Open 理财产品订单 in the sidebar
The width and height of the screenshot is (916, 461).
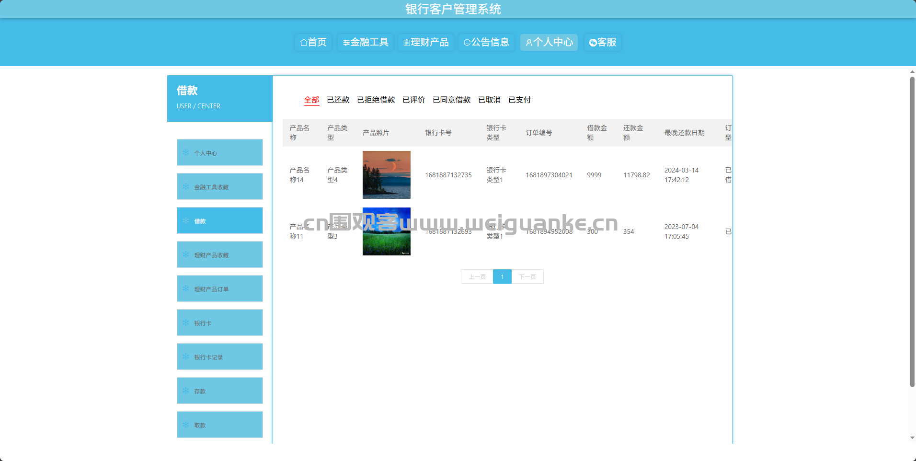tap(220, 288)
